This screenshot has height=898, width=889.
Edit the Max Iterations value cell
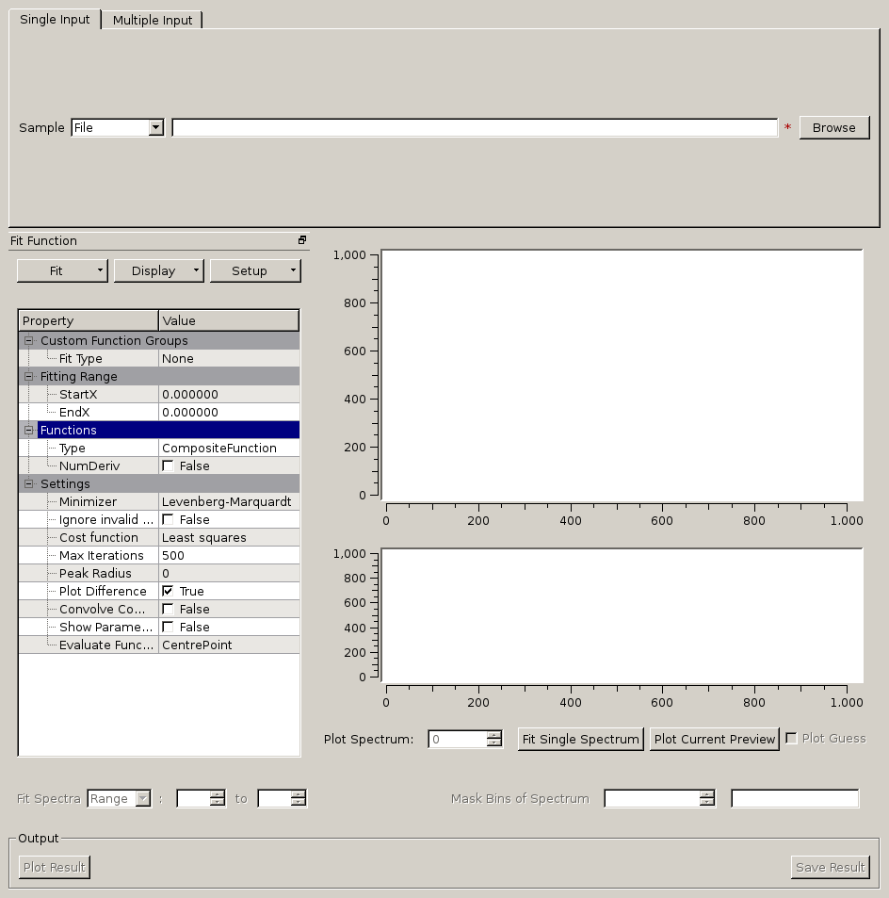click(229, 556)
